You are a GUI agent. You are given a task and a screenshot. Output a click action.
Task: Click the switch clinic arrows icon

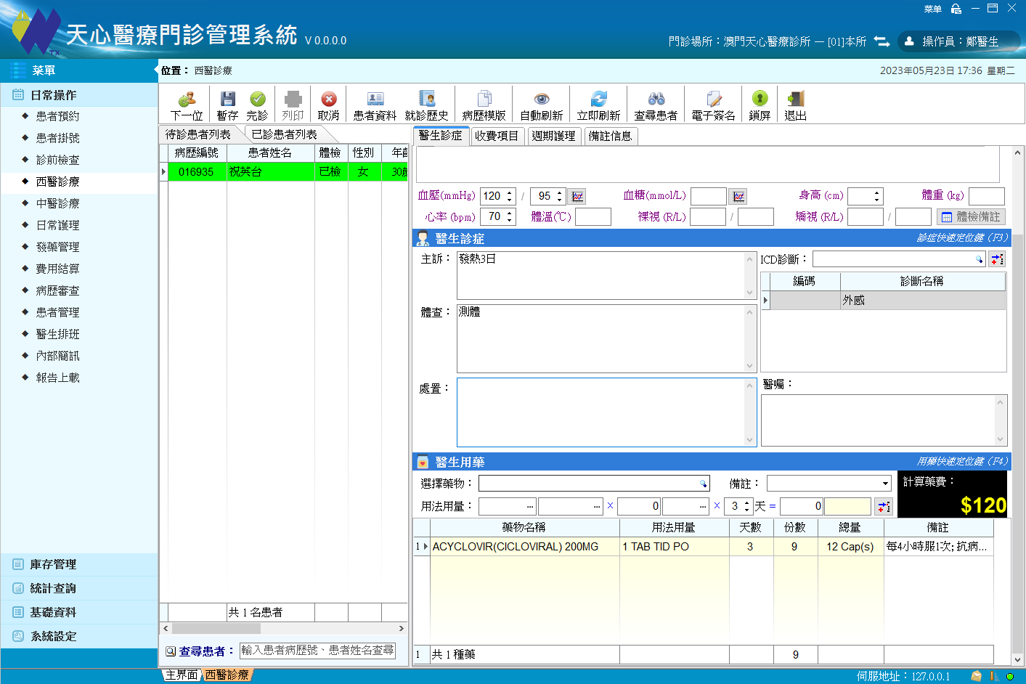[x=882, y=41]
